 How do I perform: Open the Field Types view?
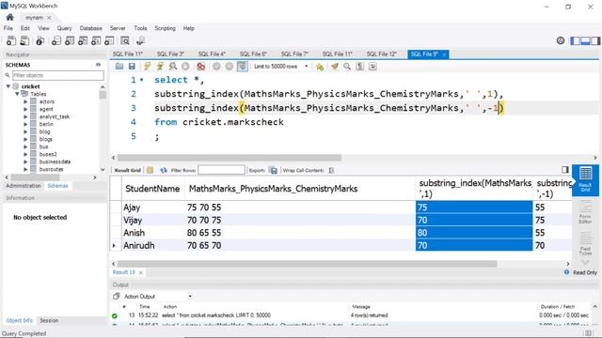(x=585, y=243)
